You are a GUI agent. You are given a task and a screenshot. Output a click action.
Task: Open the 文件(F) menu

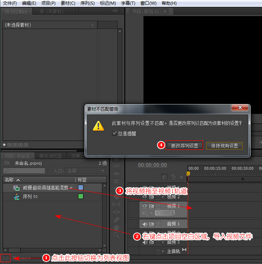coord(10,3)
